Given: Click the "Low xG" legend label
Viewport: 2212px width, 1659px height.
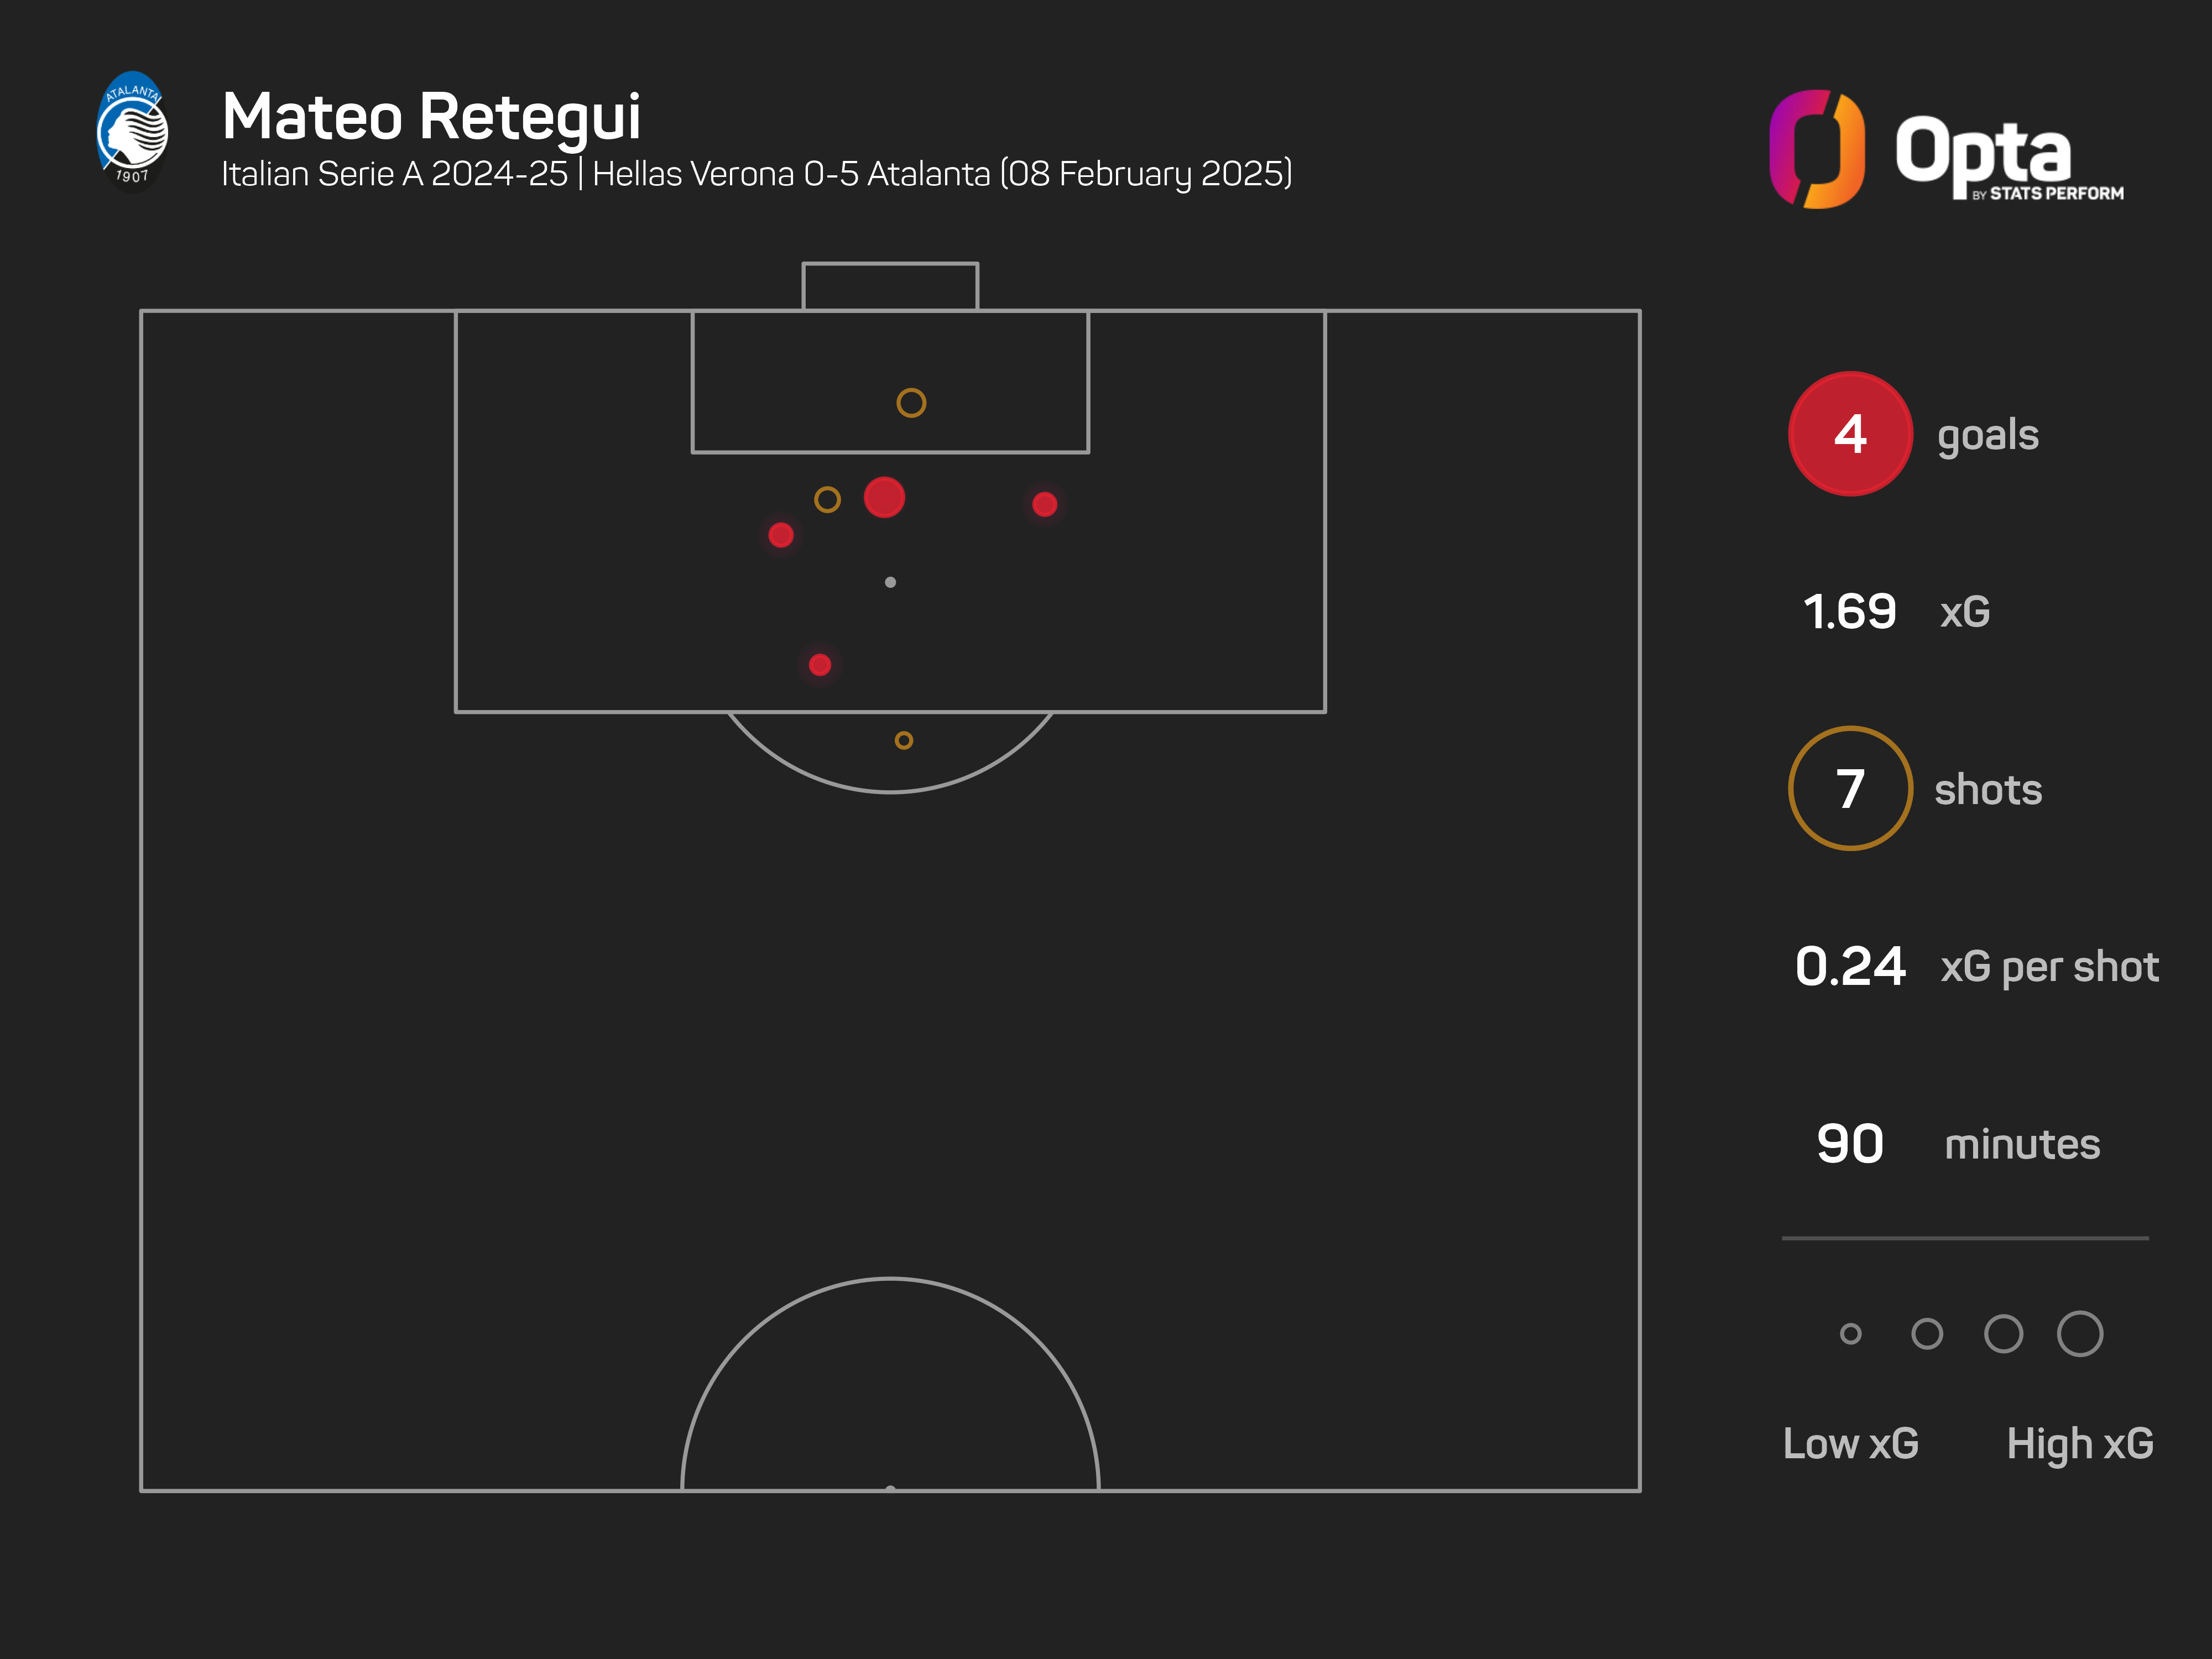Looking at the screenshot, I should pos(1850,1443).
